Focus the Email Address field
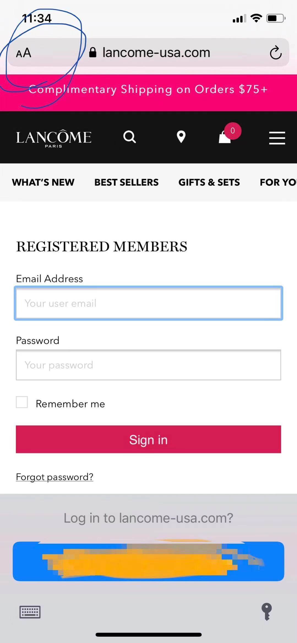297x643 pixels. click(148, 303)
